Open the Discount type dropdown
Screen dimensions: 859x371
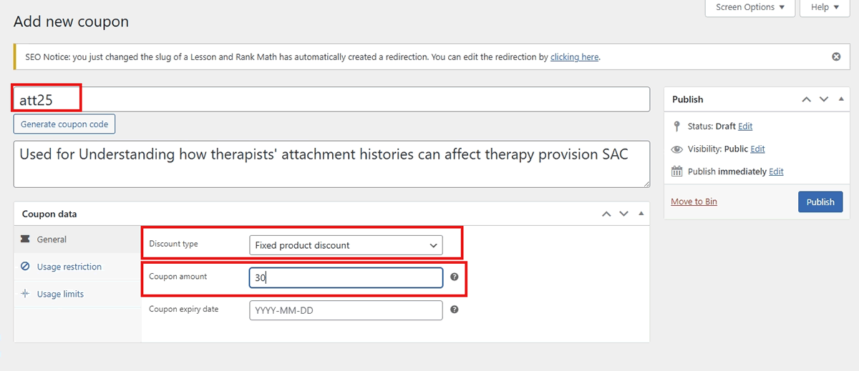[x=346, y=245]
